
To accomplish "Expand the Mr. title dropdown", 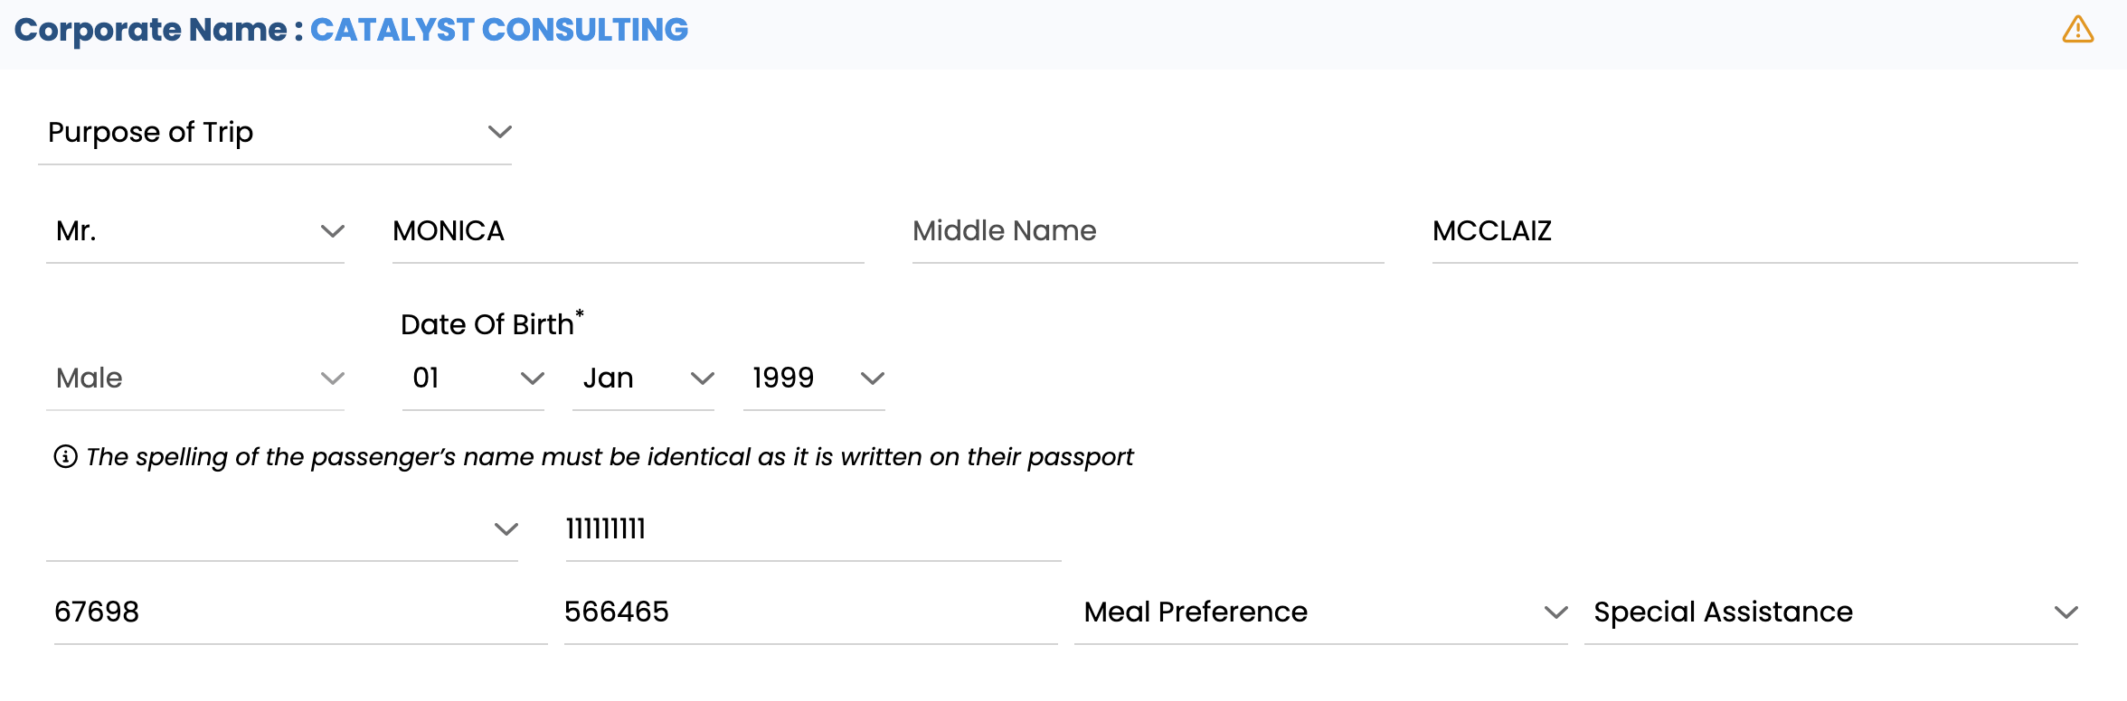I will click(195, 231).
